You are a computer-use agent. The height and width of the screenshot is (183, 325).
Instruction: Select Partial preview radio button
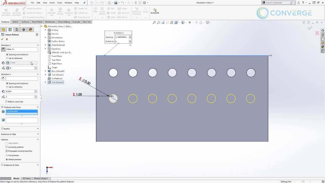(x=7, y=160)
